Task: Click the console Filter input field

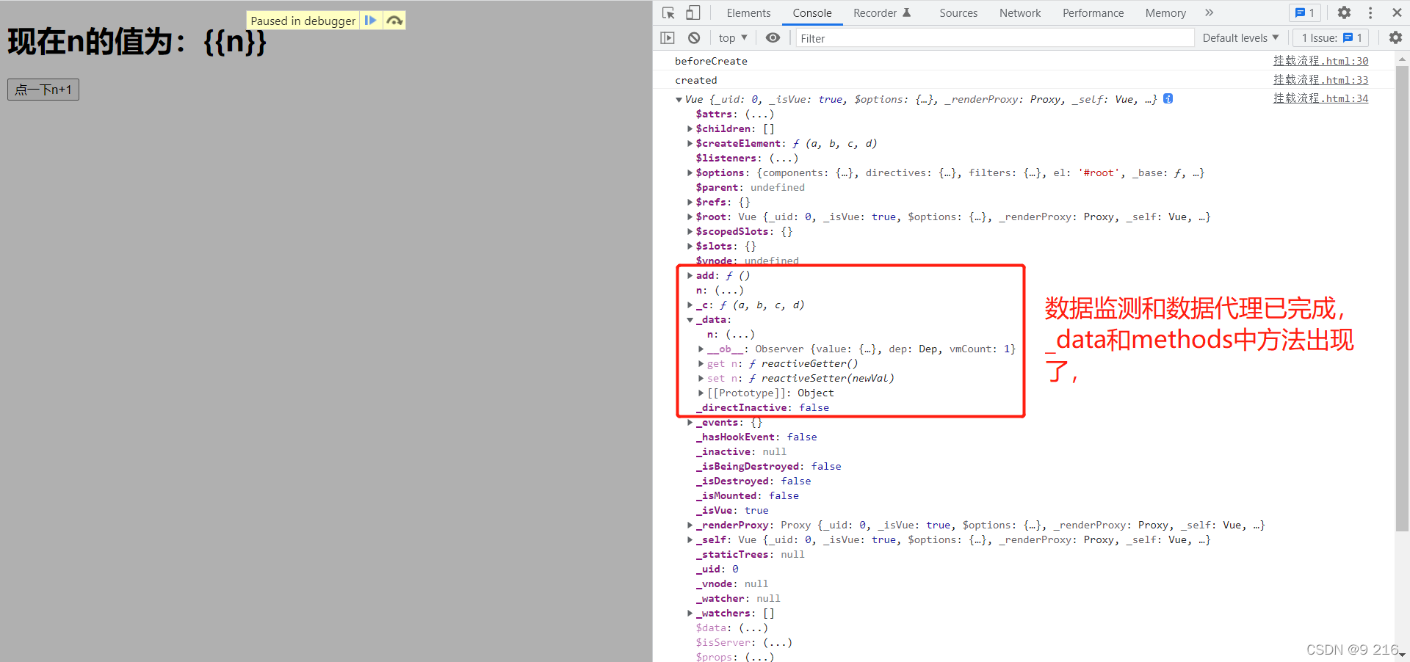Action: [x=995, y=38]
